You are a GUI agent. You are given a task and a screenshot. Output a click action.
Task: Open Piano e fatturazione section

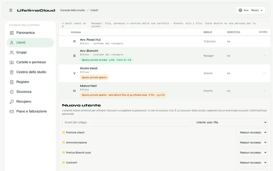point(30,111)
